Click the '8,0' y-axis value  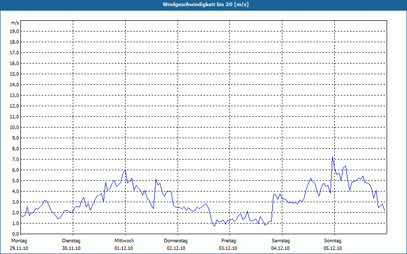15,149
